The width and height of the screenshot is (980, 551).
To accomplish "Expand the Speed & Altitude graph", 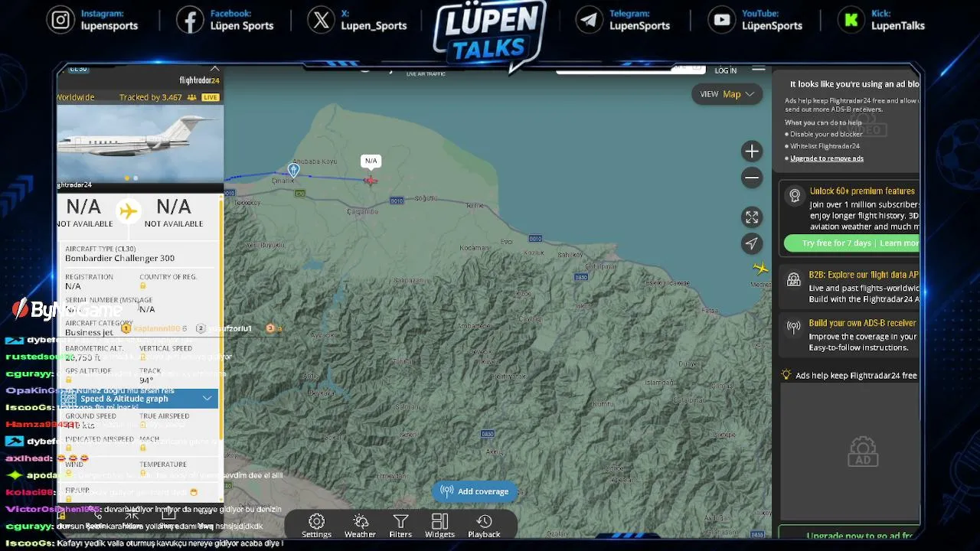I will pyautogui.click(x=139, y=398).
